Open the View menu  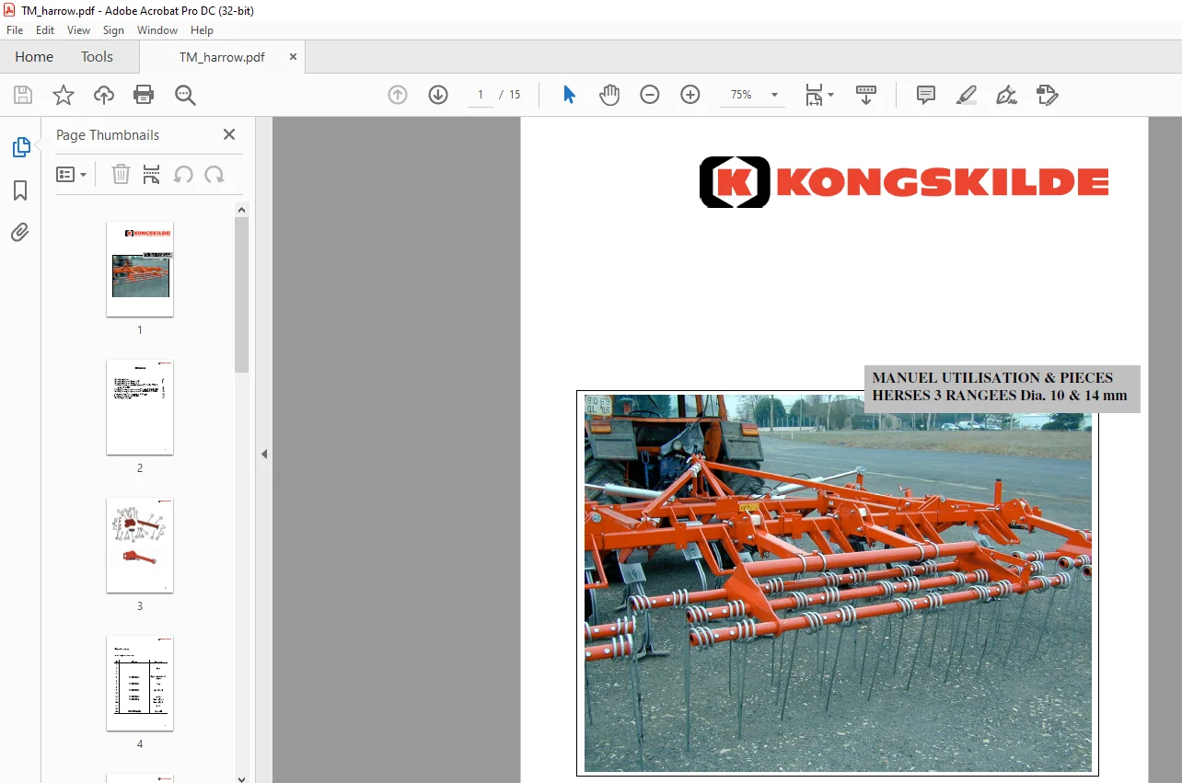(x=78, y=30)
